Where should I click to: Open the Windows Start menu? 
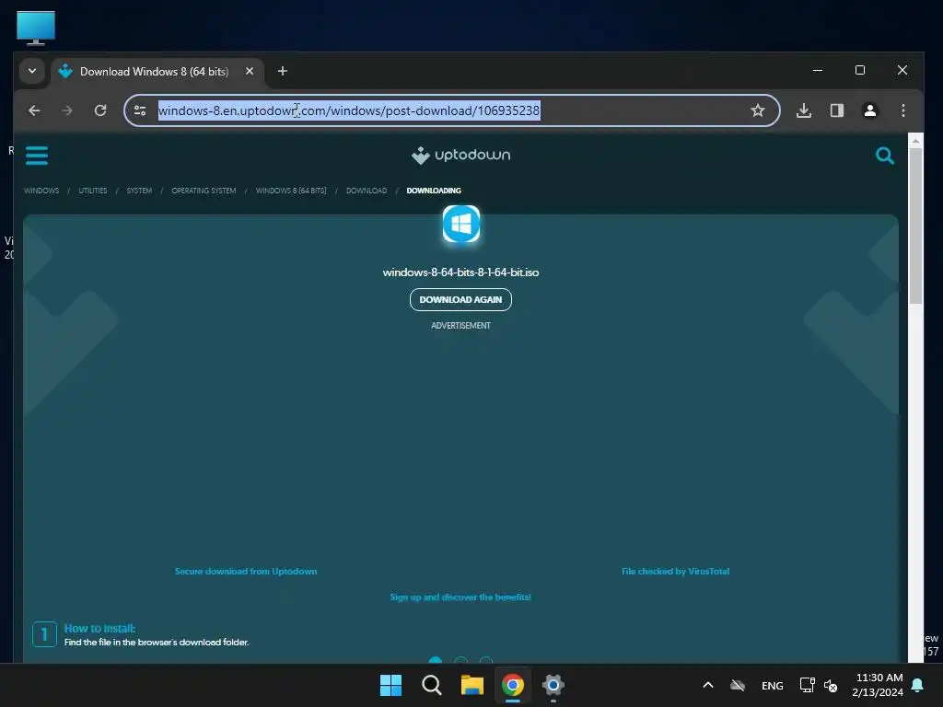(390, 685)
